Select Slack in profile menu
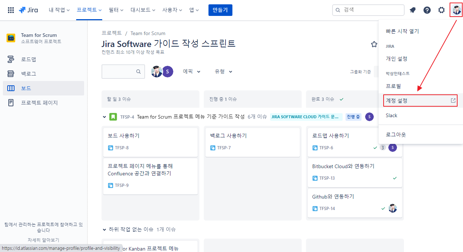The height and width of the screenshot is (252, 463). click(x=421, y=116)
